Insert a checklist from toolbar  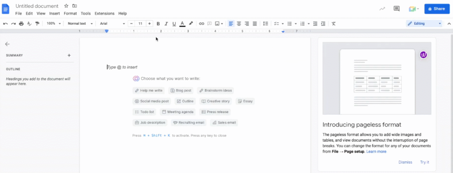(276, 24)
